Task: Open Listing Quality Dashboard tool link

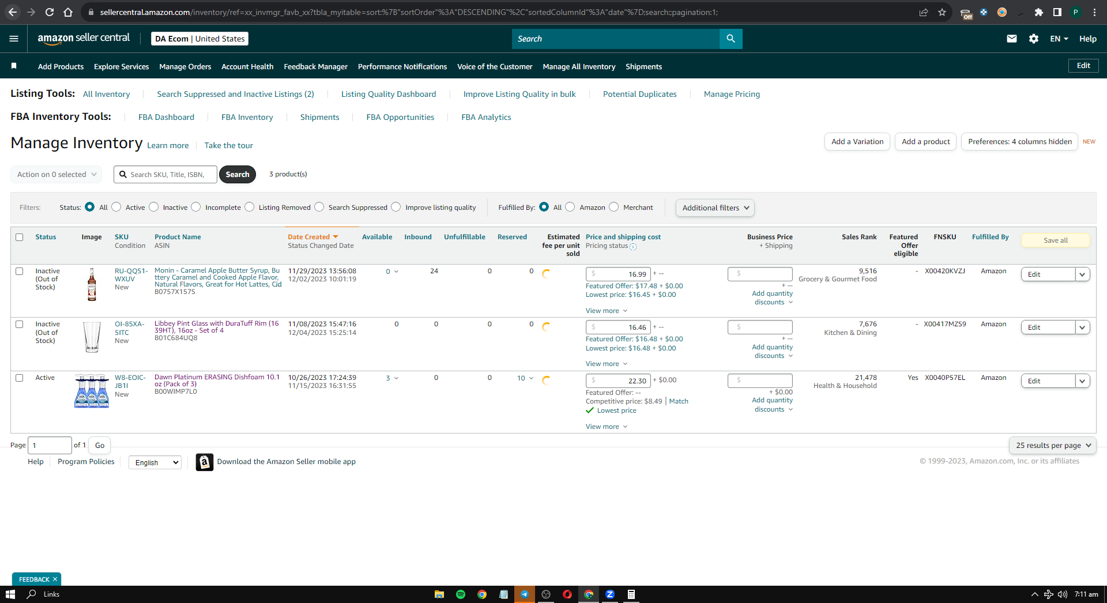Action: [x=389, y=94]
